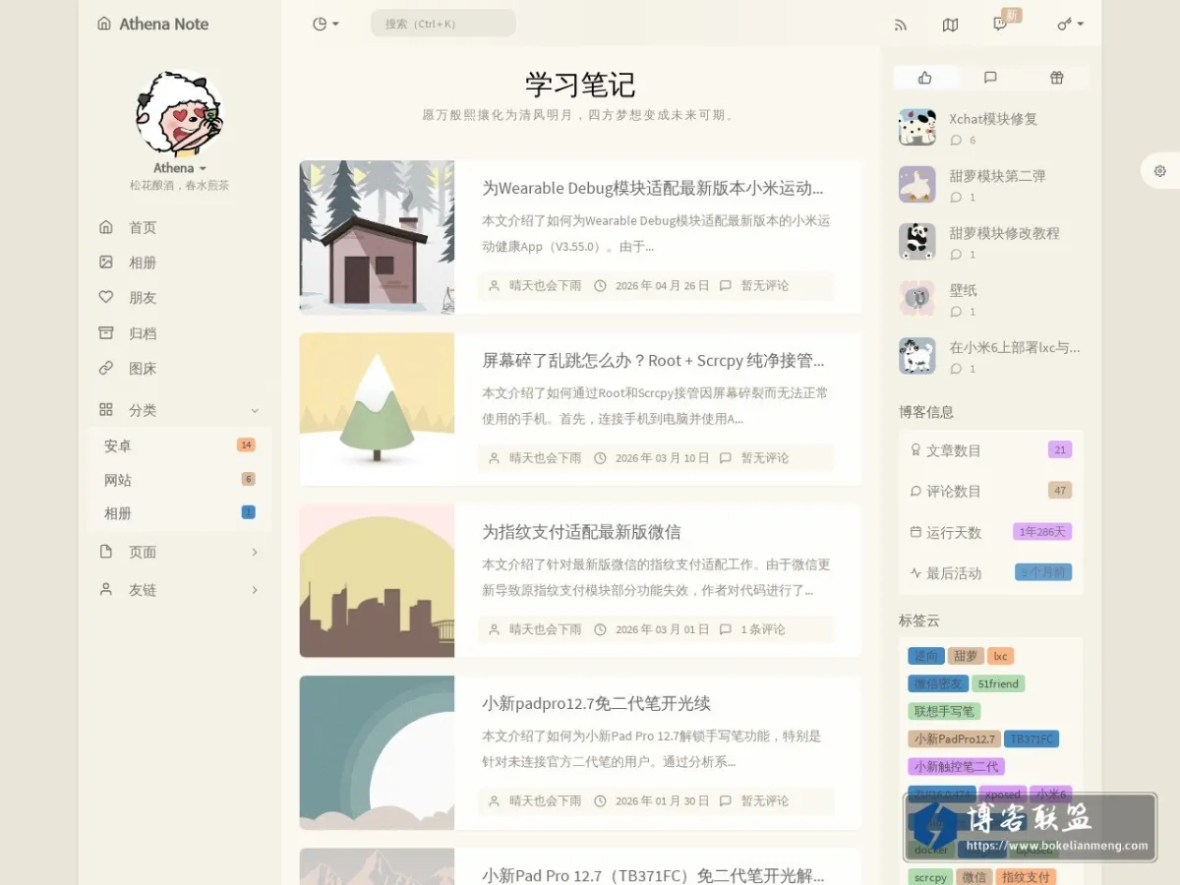Select the 甜萝 tag
The height and width of the screenshot is (885, 1180).
pyautogui.click(x=966, y=656)
